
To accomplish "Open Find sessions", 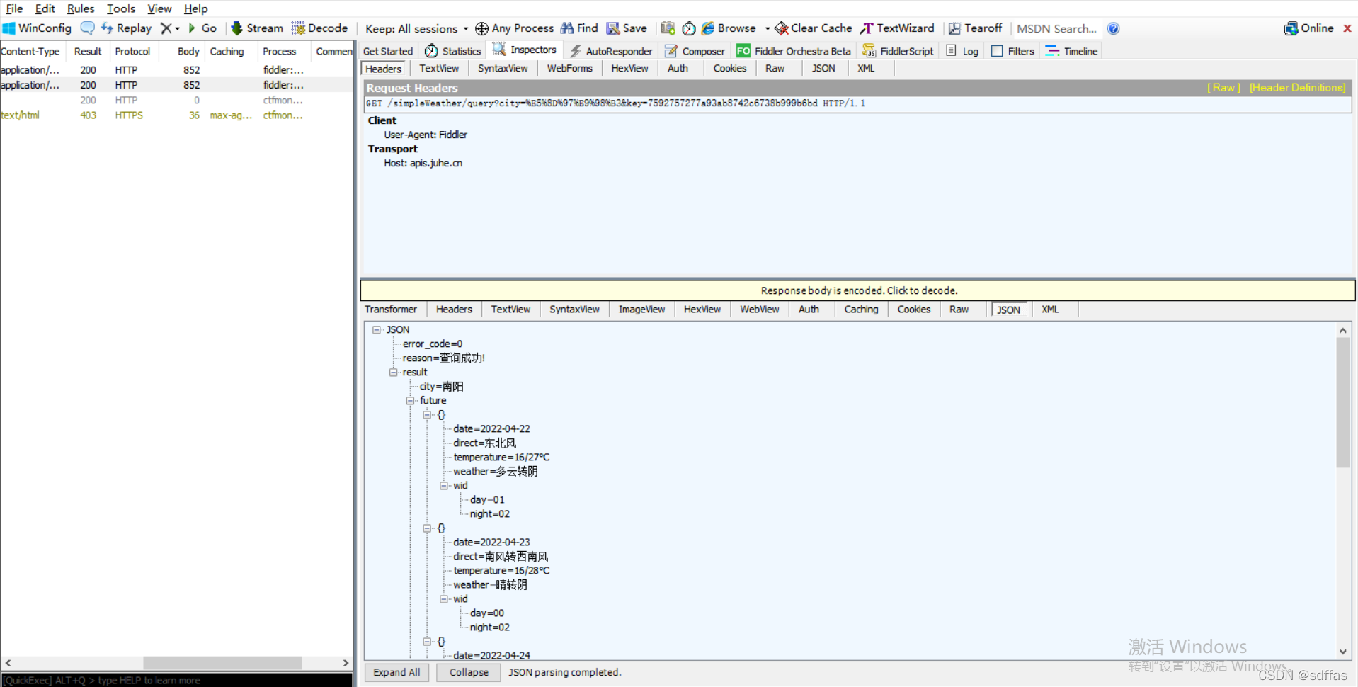I will click(579, 28).
